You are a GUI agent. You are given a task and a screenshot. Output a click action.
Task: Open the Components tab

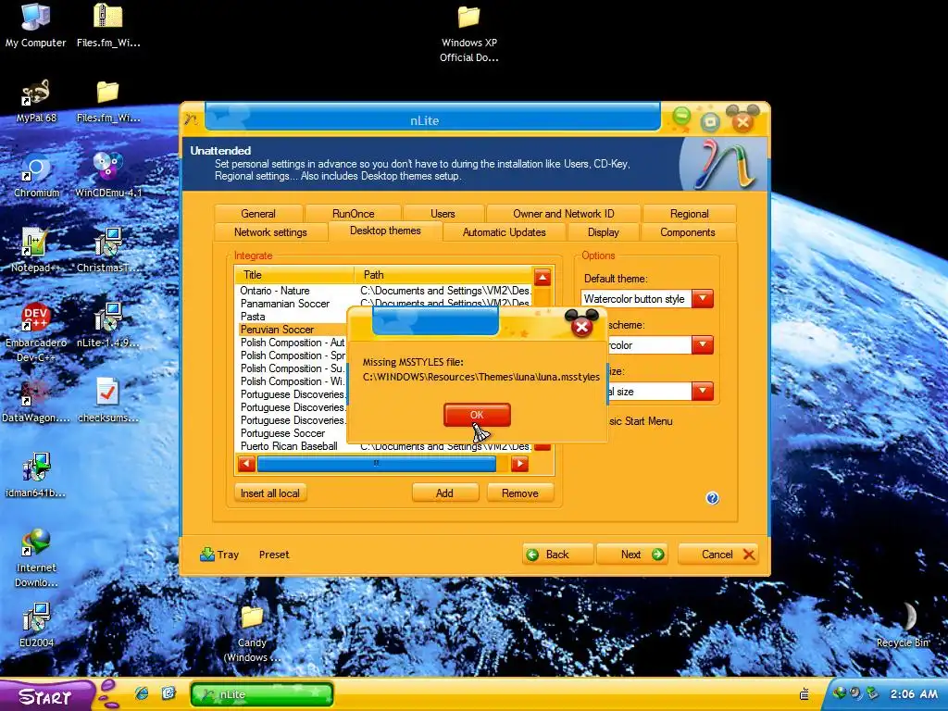(x=688, y=232)
